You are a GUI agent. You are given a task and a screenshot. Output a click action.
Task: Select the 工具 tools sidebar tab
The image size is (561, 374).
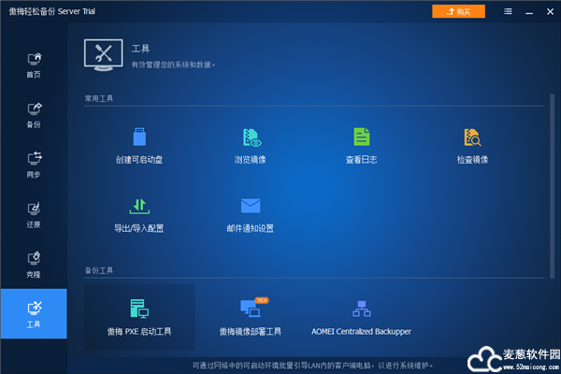click(x=34, y=313)
